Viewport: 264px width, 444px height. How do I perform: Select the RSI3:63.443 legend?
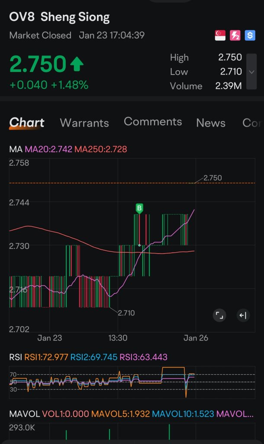click(x=143, y=357)
